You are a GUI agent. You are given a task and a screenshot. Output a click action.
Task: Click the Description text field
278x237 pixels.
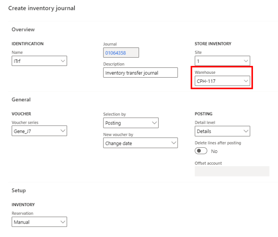coord(140,73)
